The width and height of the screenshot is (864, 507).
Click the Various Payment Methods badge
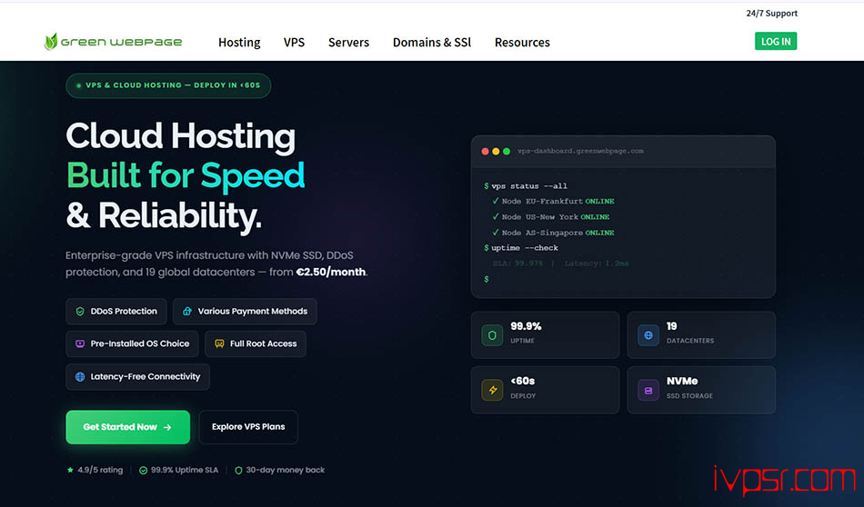click(x=245, y=312)
